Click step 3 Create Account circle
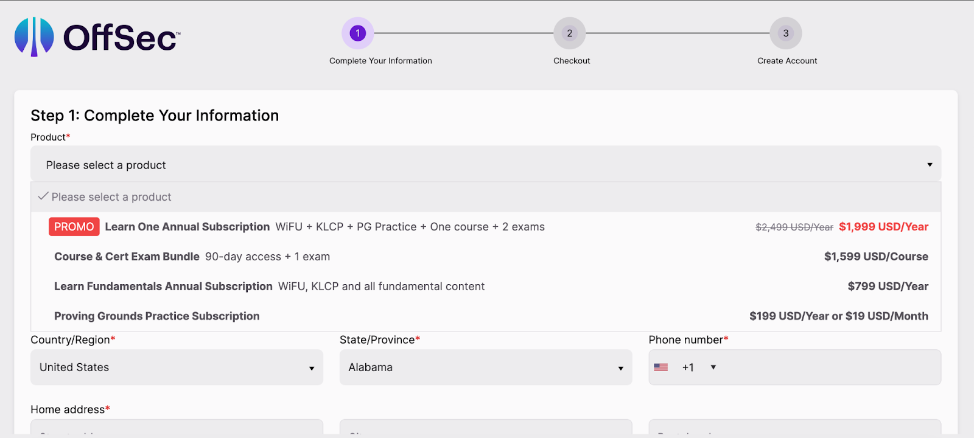 click(785, 33)
